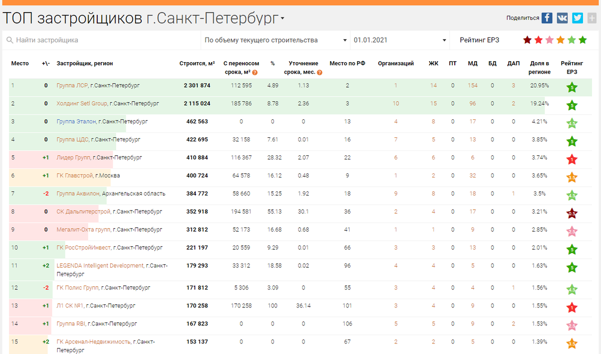
Task: Open Группа ЛСР developer page
Action: click(72, 86)
